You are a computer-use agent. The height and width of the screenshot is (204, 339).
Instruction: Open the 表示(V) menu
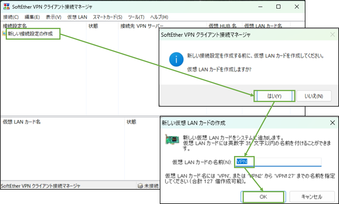53,17
